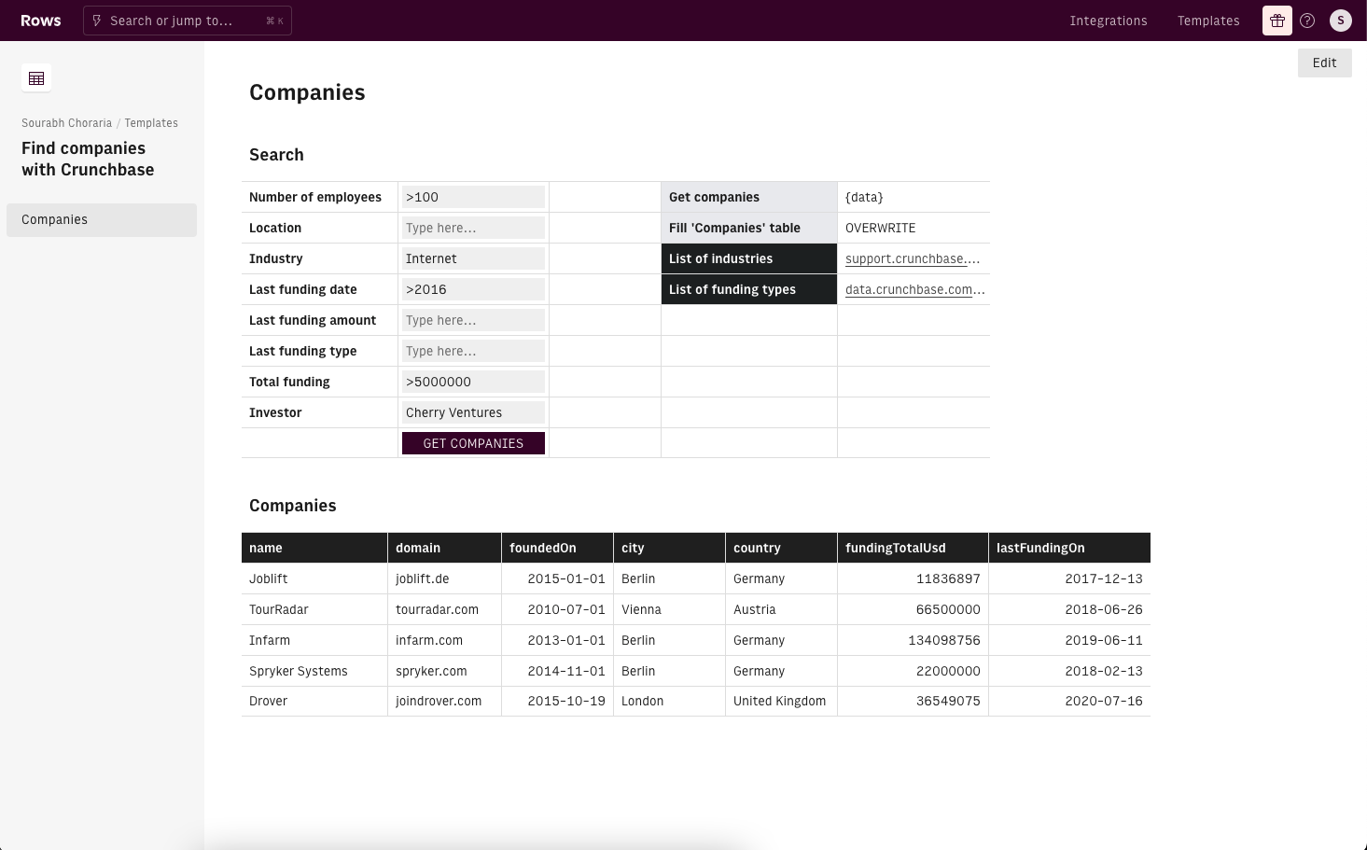Screen dimensions: 1367x850
Task: Select the Infarm name cell
Action: click(x=314, y=640)
